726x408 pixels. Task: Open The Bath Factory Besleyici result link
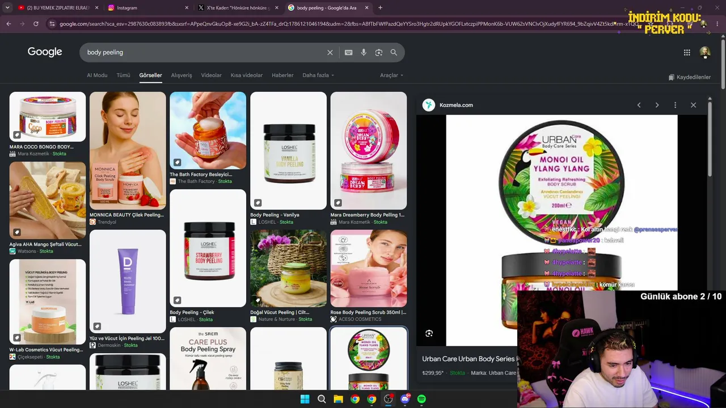point(201,175)
